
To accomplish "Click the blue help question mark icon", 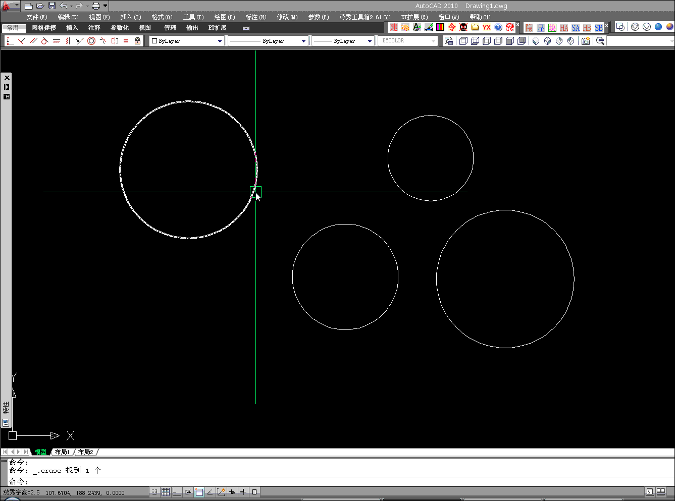I will coord(498,27).
